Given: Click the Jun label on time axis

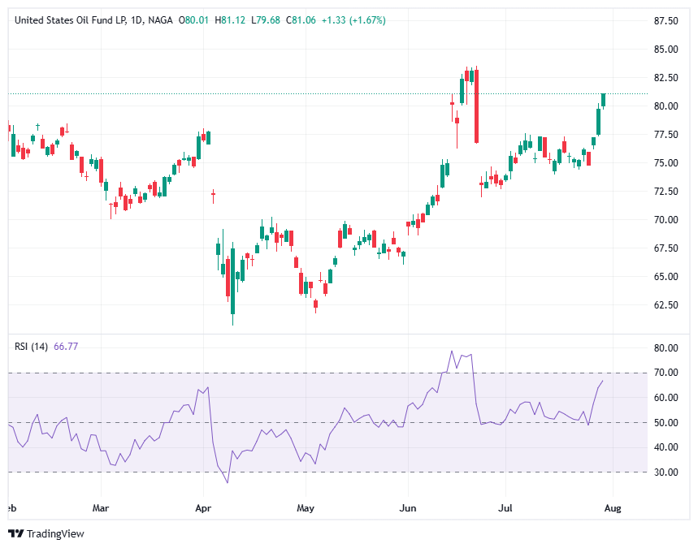Looking at the screenshot, I should tap(408, 508).
